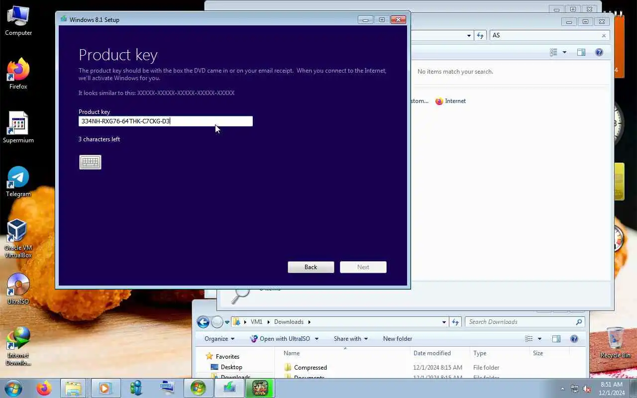The width and height of the screenshot is (637, 398).
Task: Open Computer desktop icon
Action: [18, 21]
